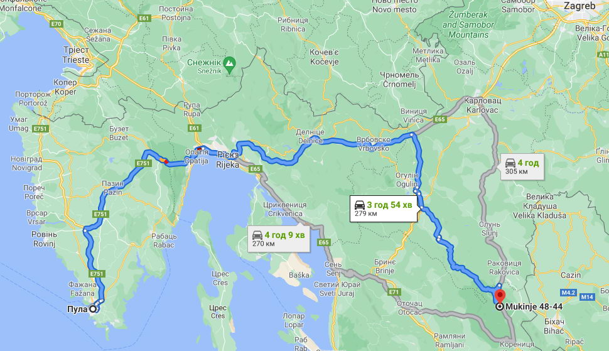Click the orange traffic slowdown segment west of Opatija
This screenshot has height=351, width=609.
coord(162,159)
